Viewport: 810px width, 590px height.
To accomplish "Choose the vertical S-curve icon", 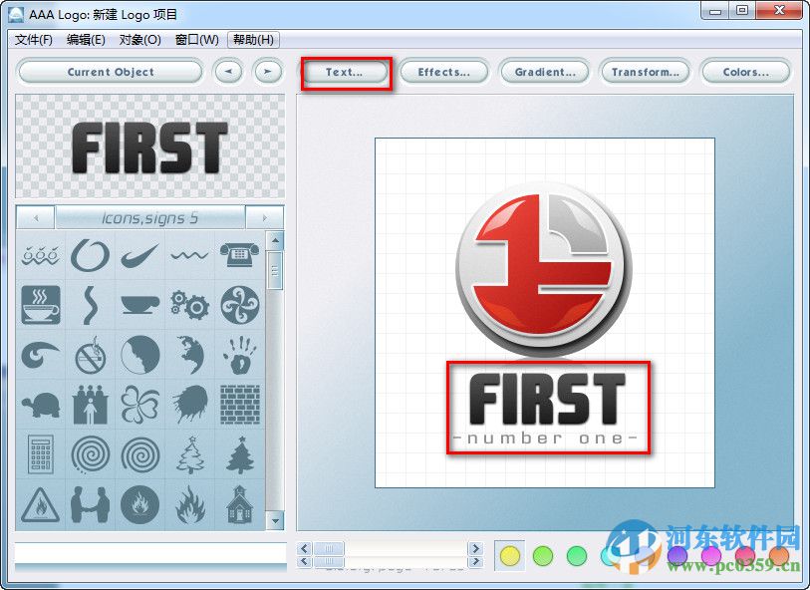I will click(90, 305).
